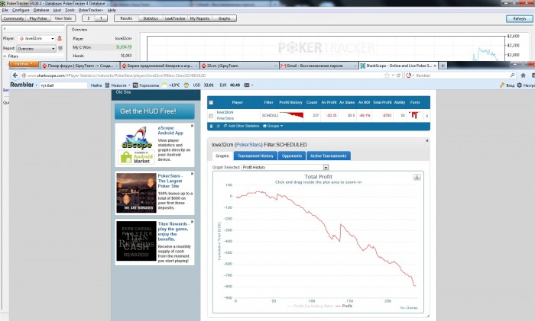
Task: Click the Rambler toolbar search input field
Action: 63,85
